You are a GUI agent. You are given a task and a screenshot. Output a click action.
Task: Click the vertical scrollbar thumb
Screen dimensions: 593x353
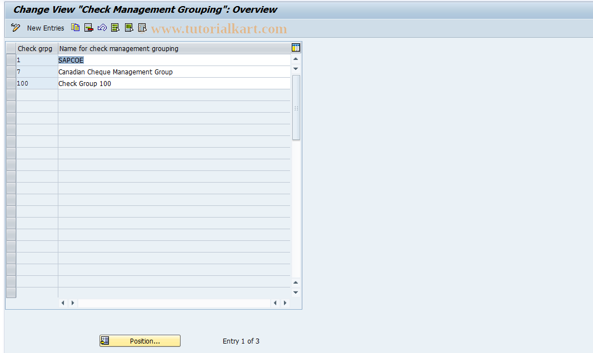click(296, 108)
